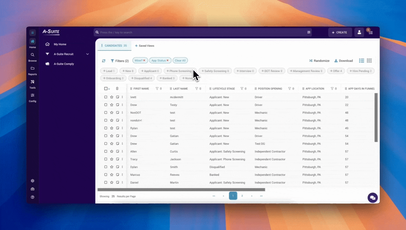The height and width of the screenshot is (230, 406).
Task: Click Clear All filters
Action: click(x=180, y=60)
